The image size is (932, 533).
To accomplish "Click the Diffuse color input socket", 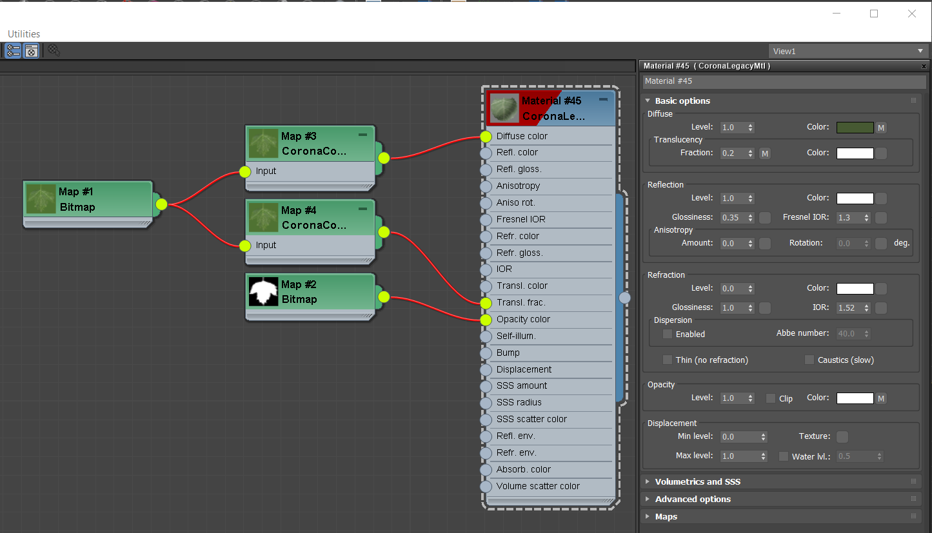I will (x=486, y=137).
